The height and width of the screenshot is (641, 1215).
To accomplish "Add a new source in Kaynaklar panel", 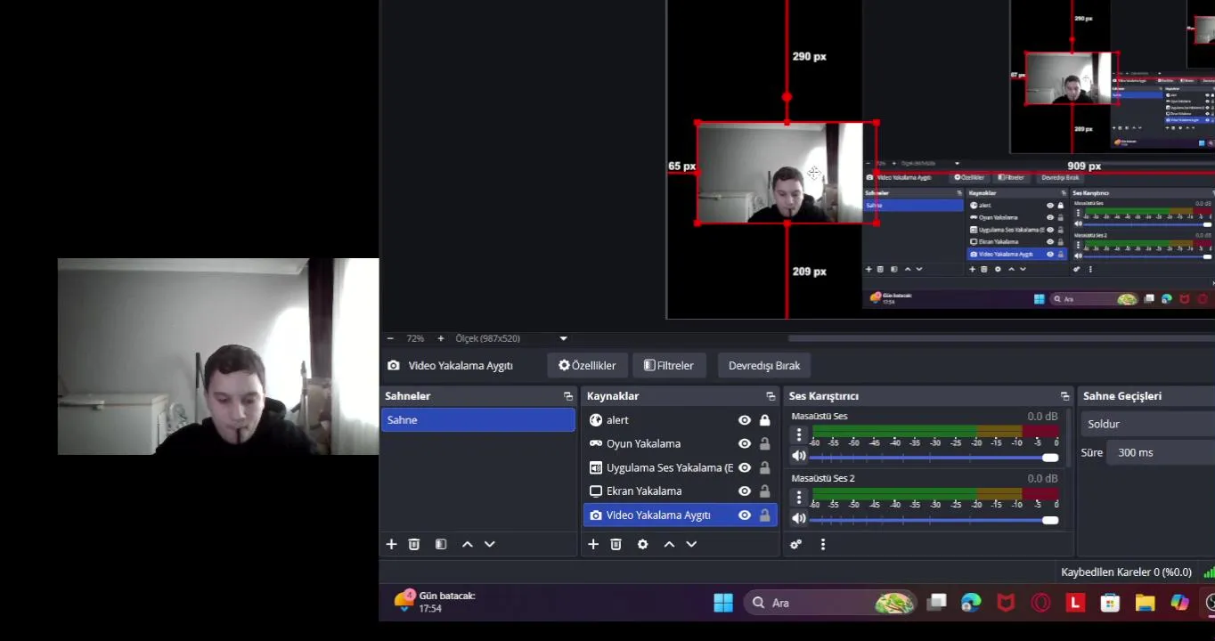I will click(x=593, y=544).
